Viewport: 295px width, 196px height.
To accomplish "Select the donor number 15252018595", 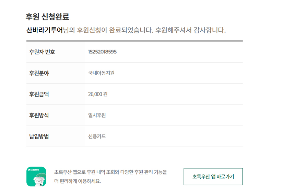I will pos(102,52).
